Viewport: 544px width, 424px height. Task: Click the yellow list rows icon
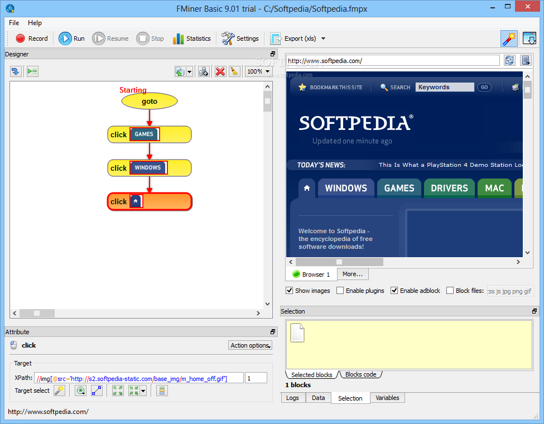162,391
